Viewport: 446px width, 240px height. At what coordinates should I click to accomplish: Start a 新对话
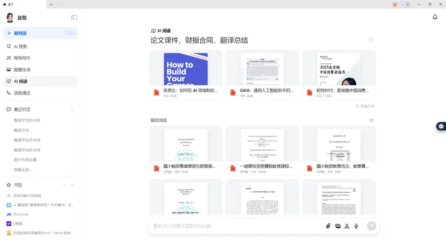pos(40,33)
